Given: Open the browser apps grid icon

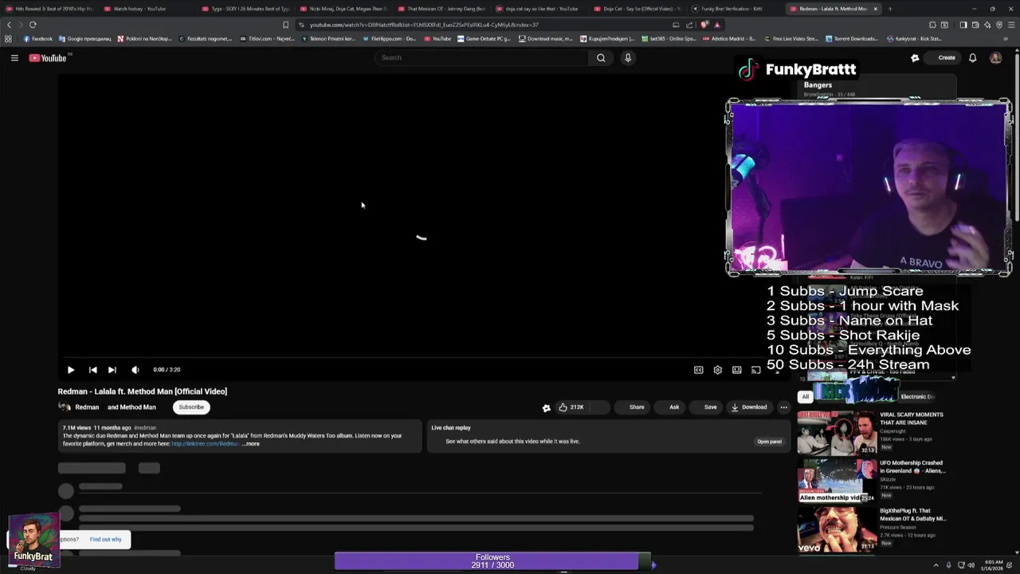Looking at the screenshot, I should tap(8, 38).
